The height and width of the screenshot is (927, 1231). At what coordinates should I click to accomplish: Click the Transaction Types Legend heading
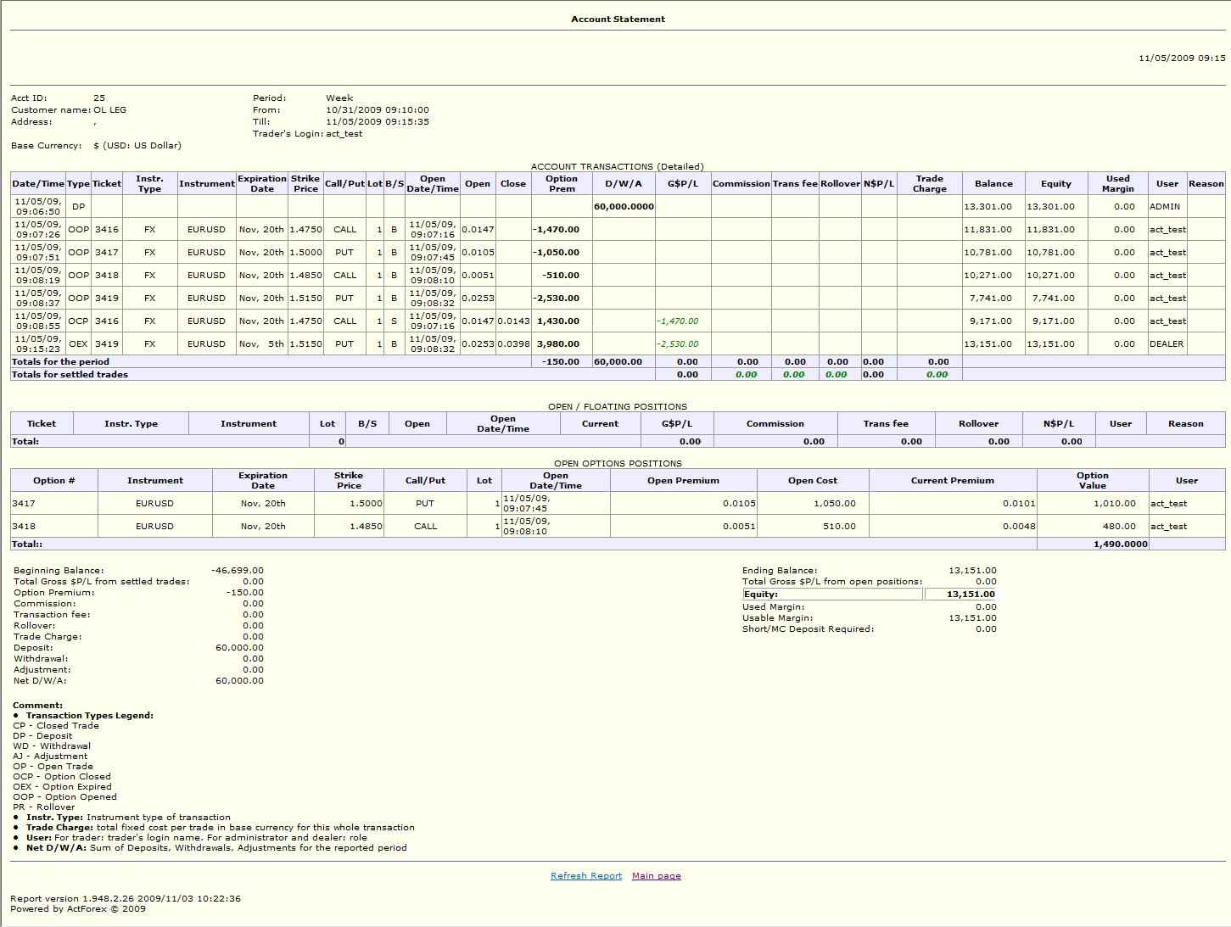coord(90,716)
